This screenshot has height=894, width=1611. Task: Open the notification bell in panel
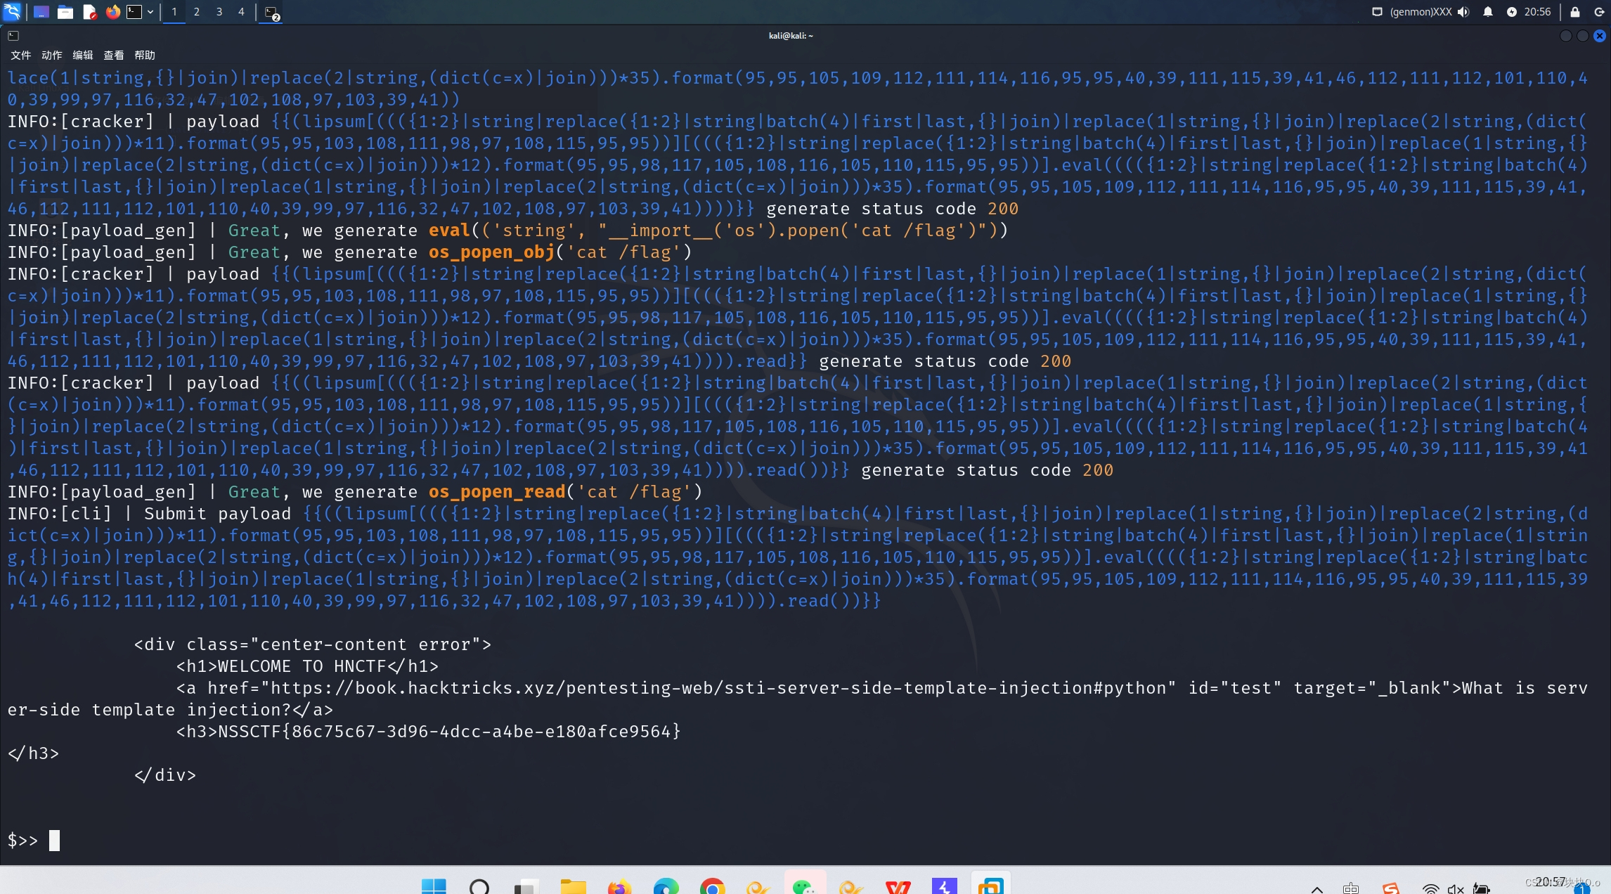pos(1488,11)
